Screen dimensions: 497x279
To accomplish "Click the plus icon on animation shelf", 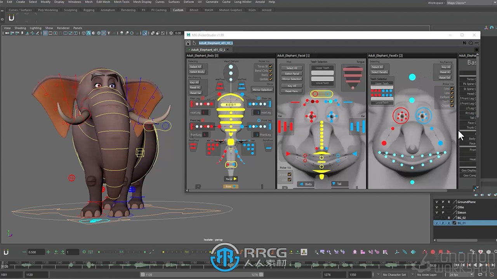I will [48, 252].
